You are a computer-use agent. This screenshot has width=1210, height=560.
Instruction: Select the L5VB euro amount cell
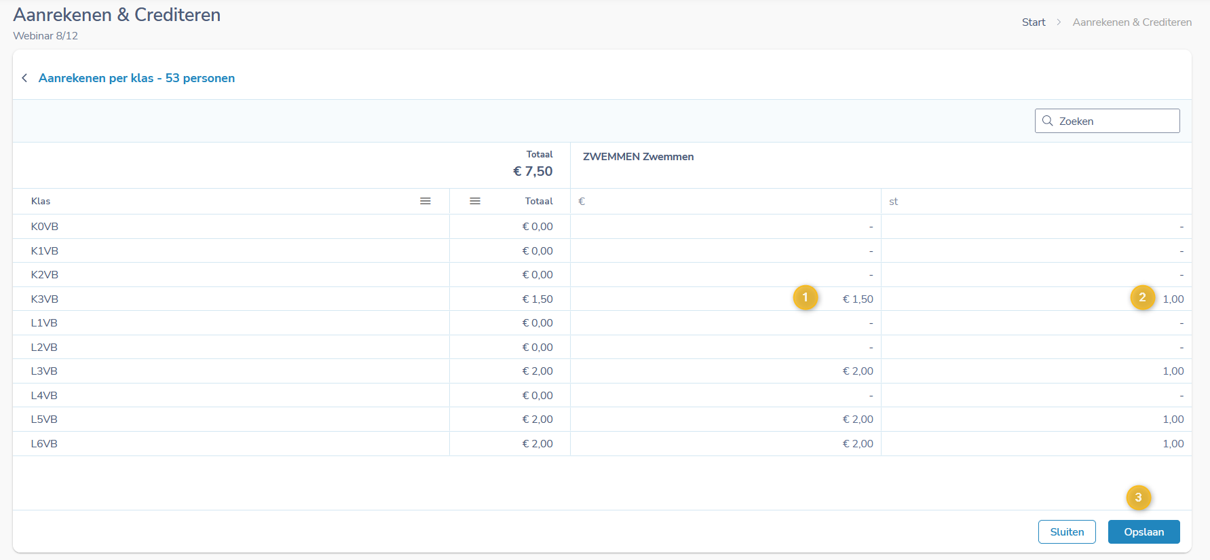[858, 419]
